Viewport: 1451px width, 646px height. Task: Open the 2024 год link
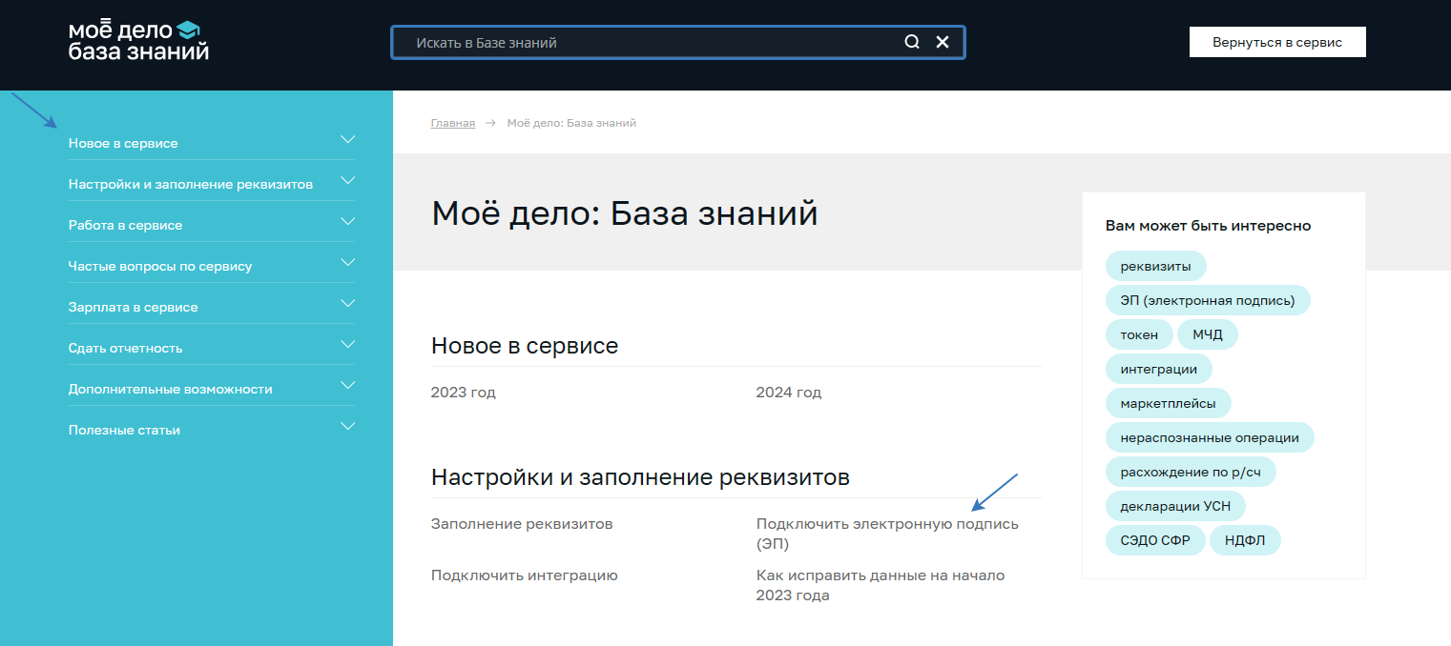point(789,393)
